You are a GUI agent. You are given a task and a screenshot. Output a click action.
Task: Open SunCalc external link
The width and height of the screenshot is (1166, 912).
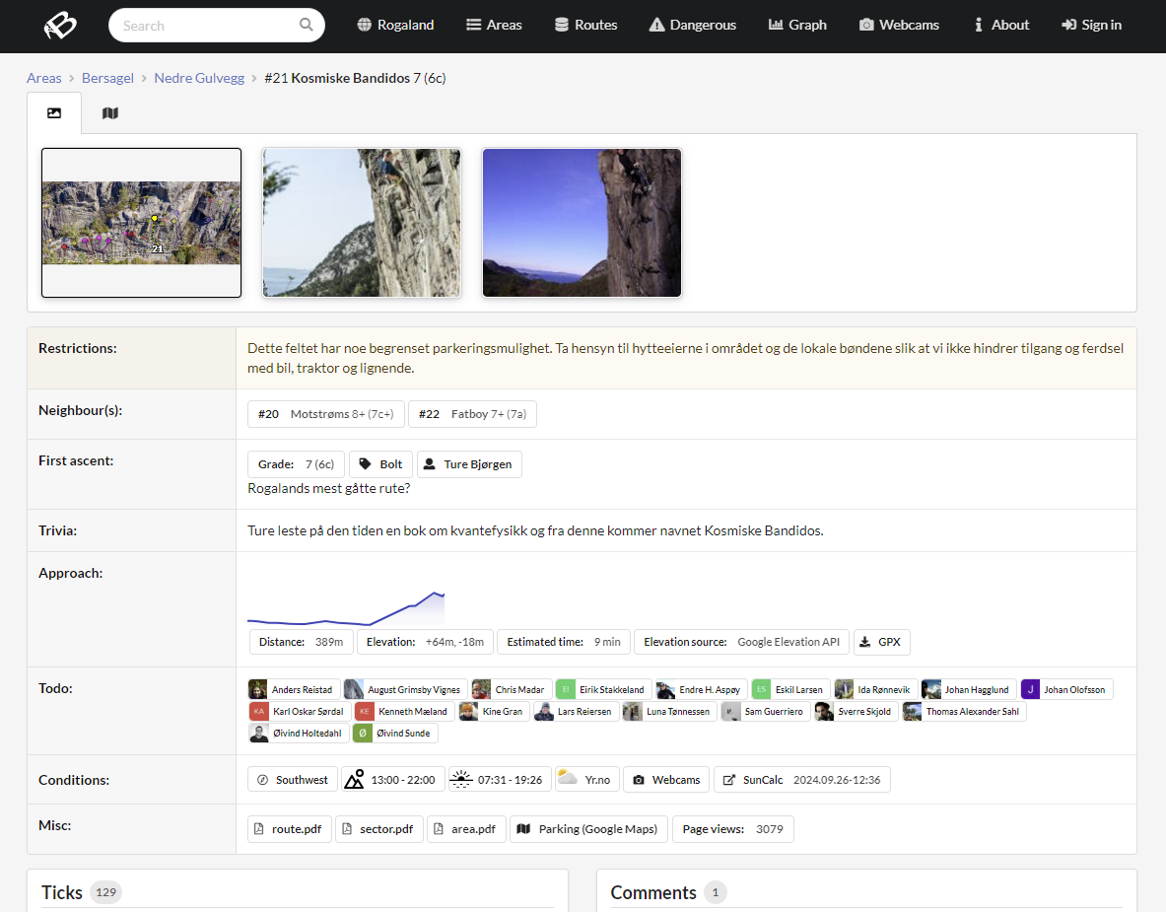tap(801, 780)
